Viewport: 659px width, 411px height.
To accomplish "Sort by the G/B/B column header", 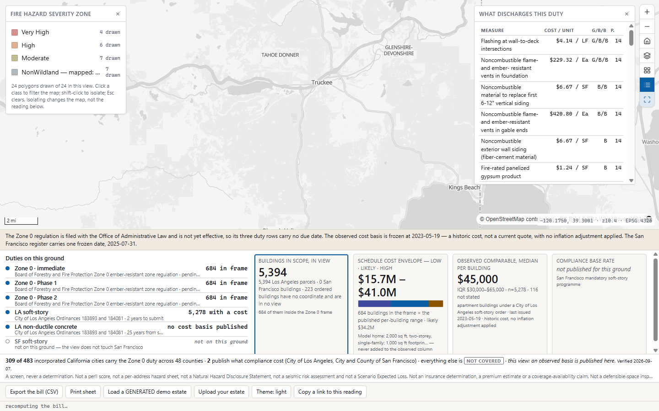I will (599, 31).
